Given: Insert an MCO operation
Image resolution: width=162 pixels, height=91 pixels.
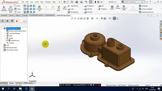Looking at the screenshot, I should click(x=112, y=8).
